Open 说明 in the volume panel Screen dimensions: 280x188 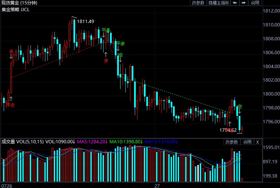click(x=247, y=142)
